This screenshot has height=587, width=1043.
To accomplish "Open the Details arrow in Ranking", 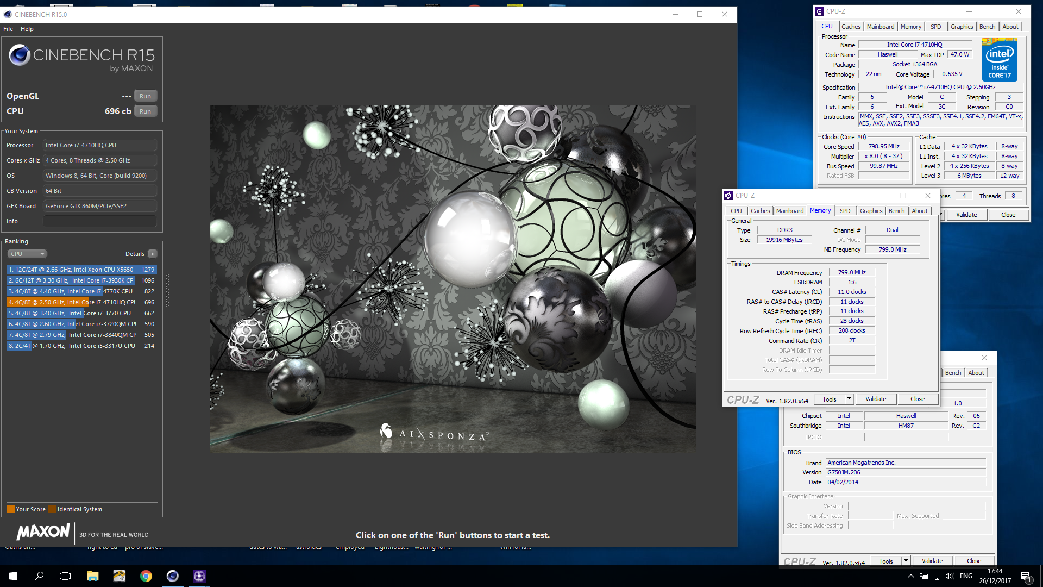I will click(153, 254).
